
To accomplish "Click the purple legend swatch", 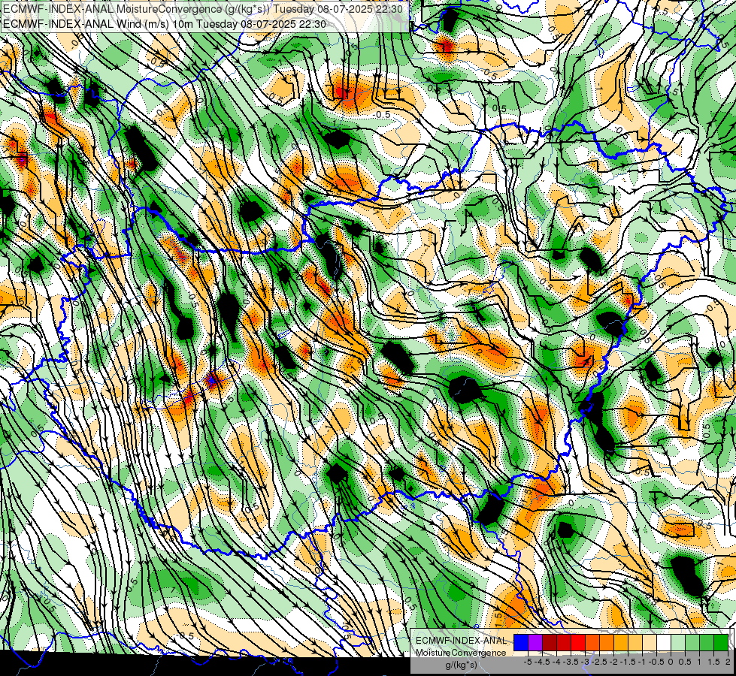I will click(535, 643).
